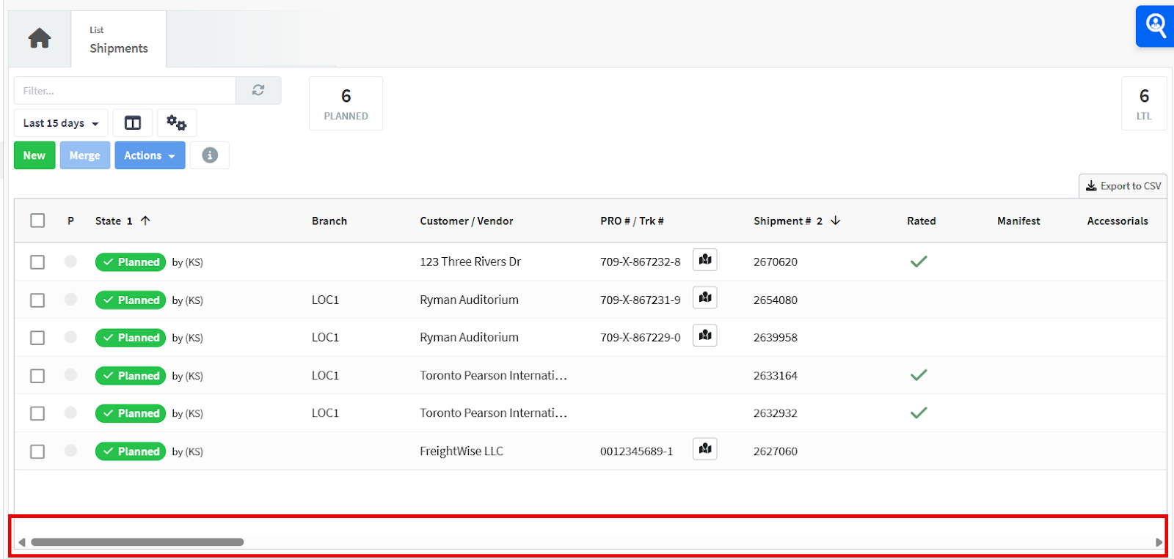Click the refresh filter icon
Screen dimensions: 1174x559
258,90
